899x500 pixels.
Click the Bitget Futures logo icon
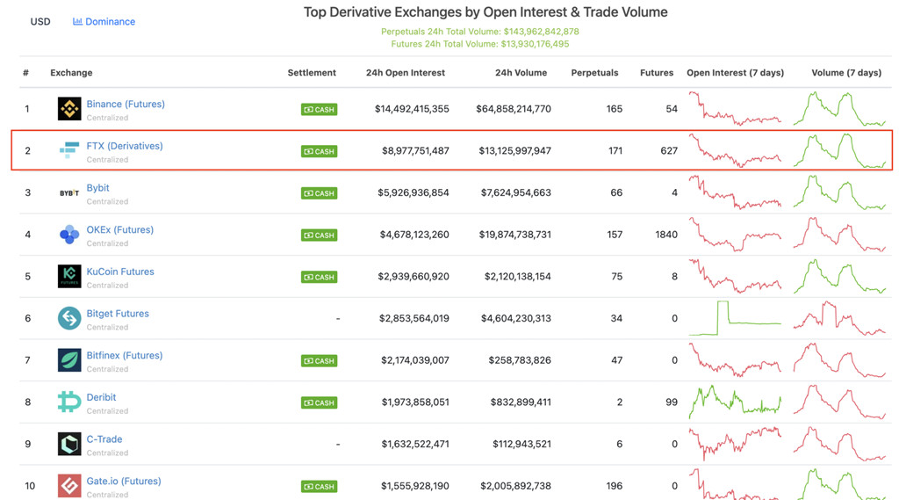(x=69, y=318)
